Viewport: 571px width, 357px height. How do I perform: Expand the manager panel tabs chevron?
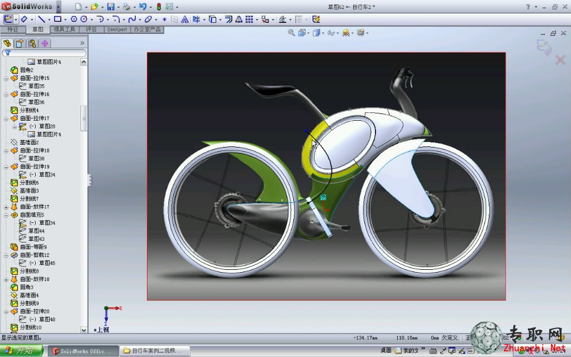point(82,43)
